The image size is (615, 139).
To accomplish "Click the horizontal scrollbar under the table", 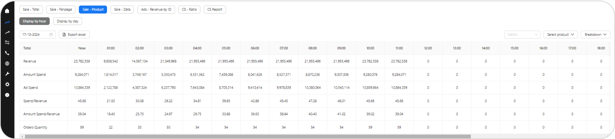I will (248, 136).
